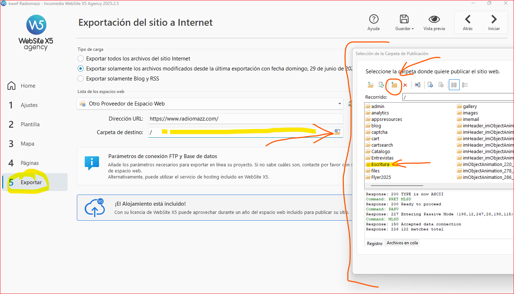Switch to list view in folder dialog
Image resolution: width=514 pixels, height=294 pixels.
click(454, 85)
